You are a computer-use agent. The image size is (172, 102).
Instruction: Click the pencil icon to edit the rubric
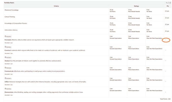(x=167, y=3)
